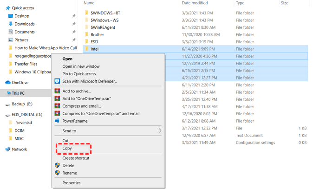Sort files by Name column header
Image resolution: width=313 pixels, height=189 pixels.
coord(89,3)
